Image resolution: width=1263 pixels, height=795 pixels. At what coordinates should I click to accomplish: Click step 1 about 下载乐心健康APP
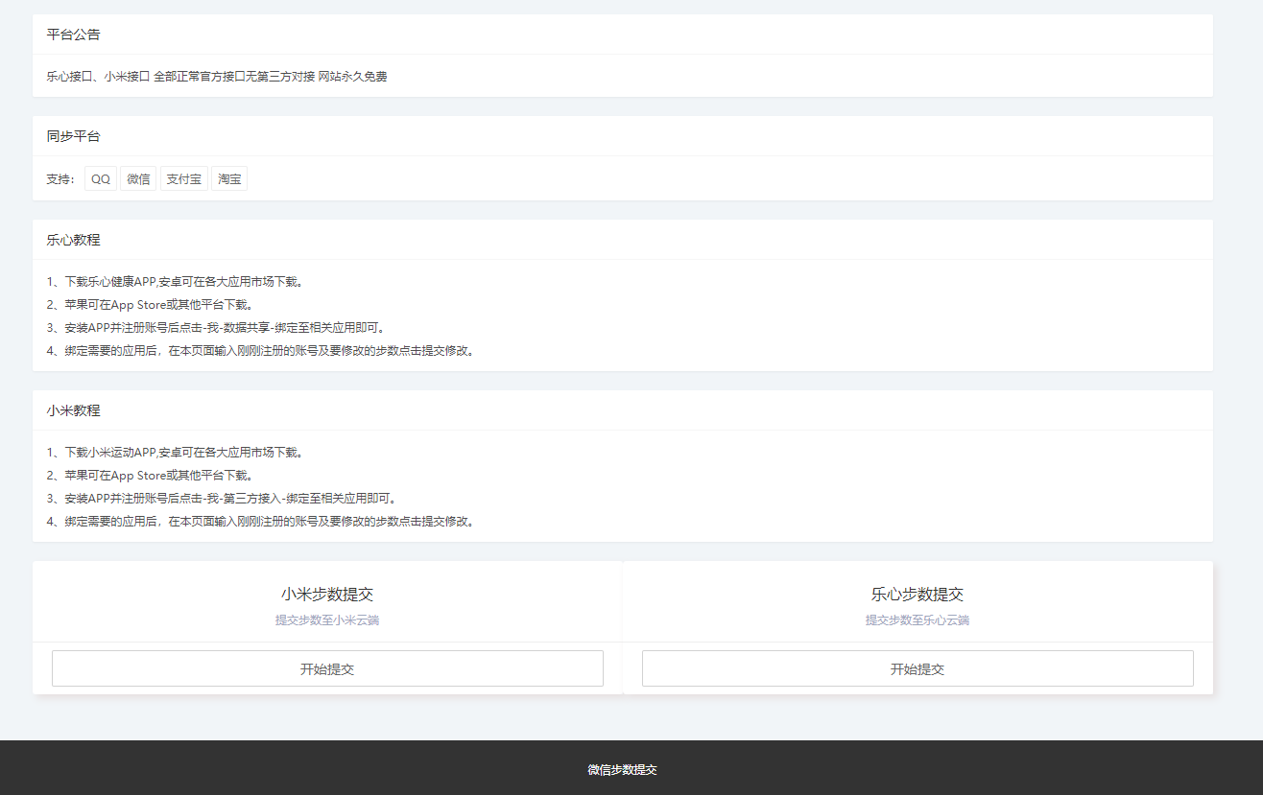[x=176, y=282]
